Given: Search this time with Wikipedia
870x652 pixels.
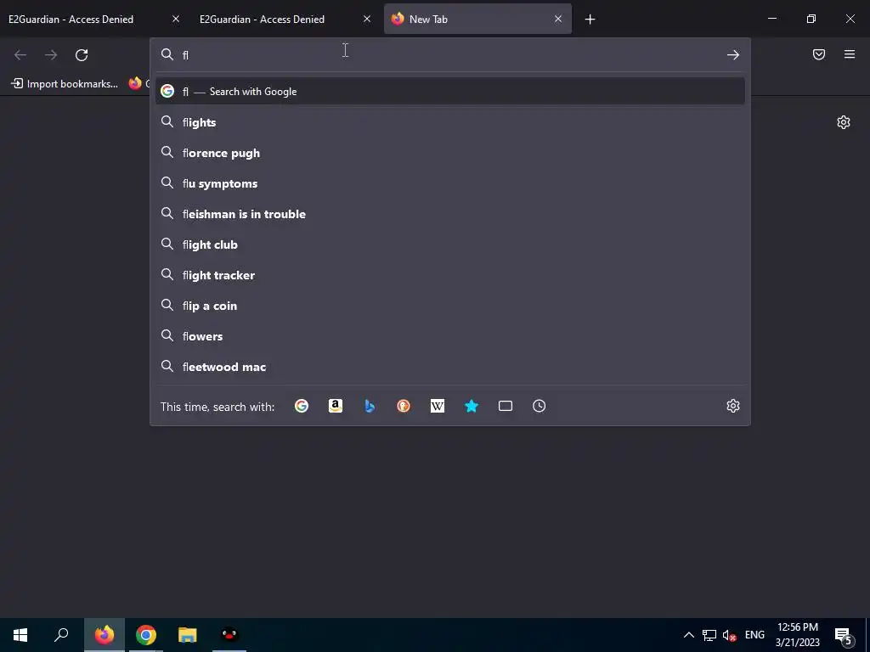Looking at the screenshot, I should (x=438, y=407).
